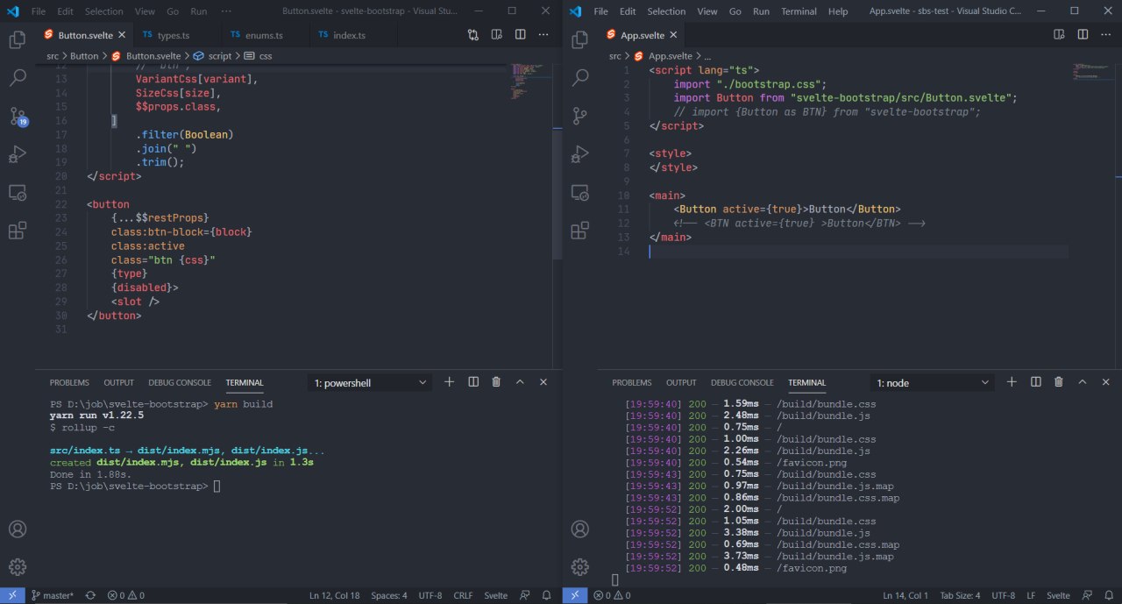Image resolution: width=1122 pixels, height=604 pixels.
Task: Open Extensions view in left window
Action: [18, 231]
